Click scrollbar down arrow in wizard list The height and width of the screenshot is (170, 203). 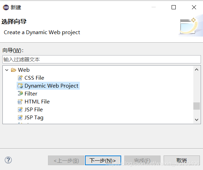(x=196, y=120)
